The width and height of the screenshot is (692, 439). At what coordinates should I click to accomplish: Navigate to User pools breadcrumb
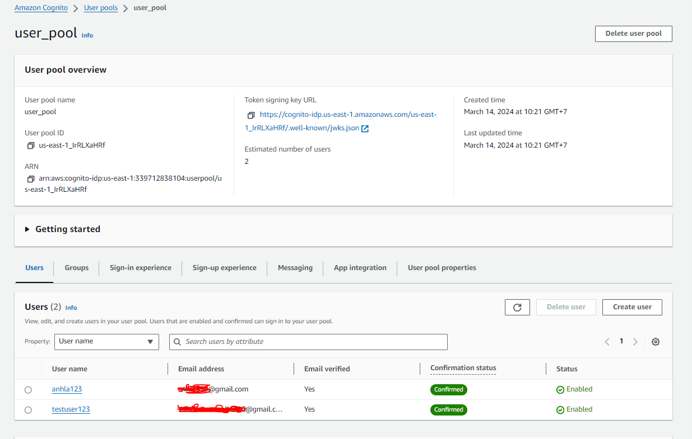(x=101, y=8)
